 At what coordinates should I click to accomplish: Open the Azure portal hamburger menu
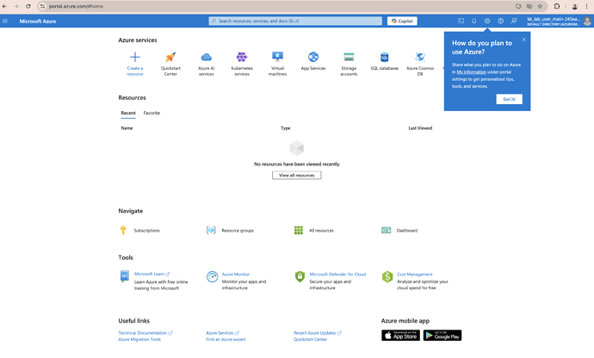(x=5, y=22)
